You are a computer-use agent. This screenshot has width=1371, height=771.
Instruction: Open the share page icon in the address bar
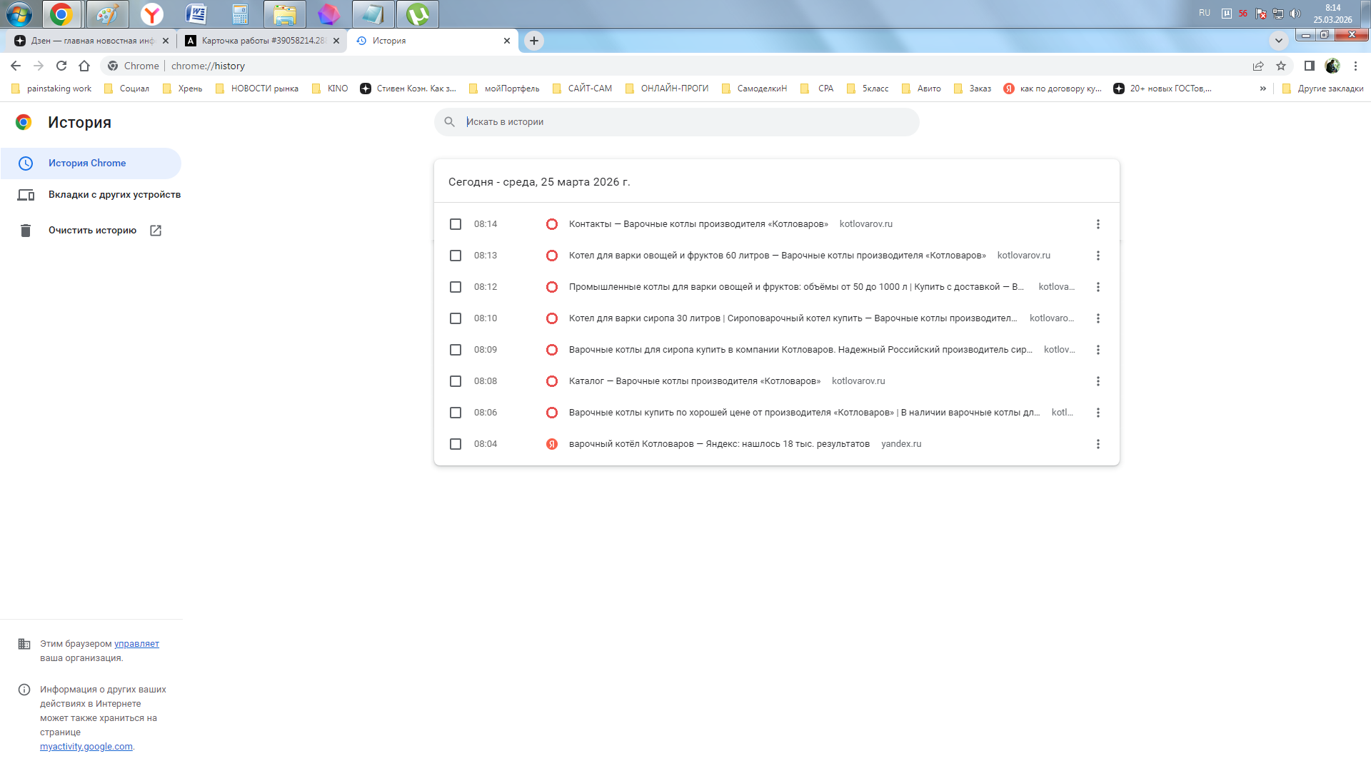1258,66
